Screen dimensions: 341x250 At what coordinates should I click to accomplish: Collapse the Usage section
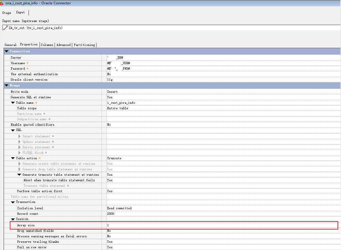[7, 85]
